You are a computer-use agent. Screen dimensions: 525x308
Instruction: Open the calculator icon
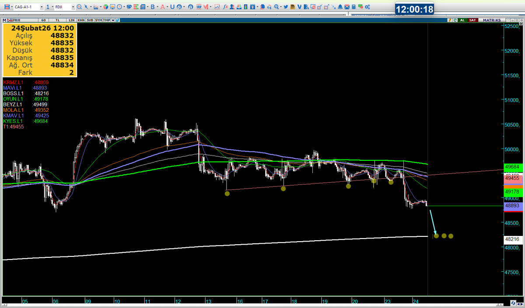353,7
